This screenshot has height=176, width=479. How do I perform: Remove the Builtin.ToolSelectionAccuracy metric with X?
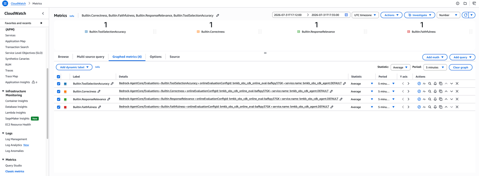pyautogui.click(x=457, y=83)
